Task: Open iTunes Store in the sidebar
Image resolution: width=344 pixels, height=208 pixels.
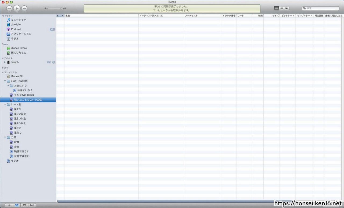Action: click(19, 48)
